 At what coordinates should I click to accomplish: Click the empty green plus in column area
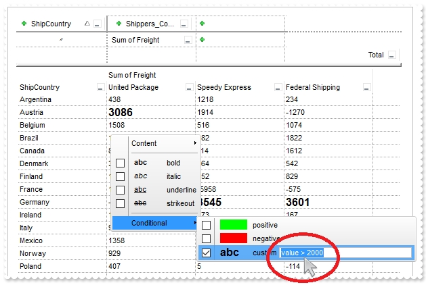(203, 24)
